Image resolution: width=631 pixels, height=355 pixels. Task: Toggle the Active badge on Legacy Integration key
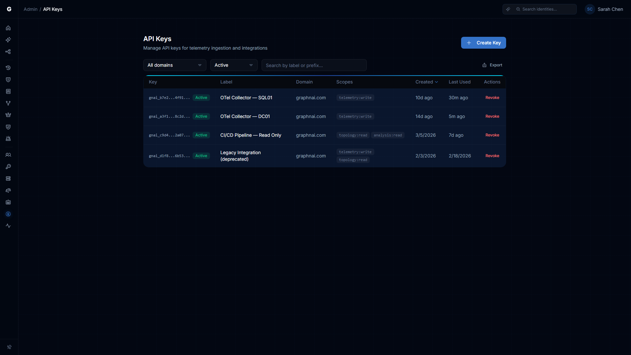coord(201,155)
